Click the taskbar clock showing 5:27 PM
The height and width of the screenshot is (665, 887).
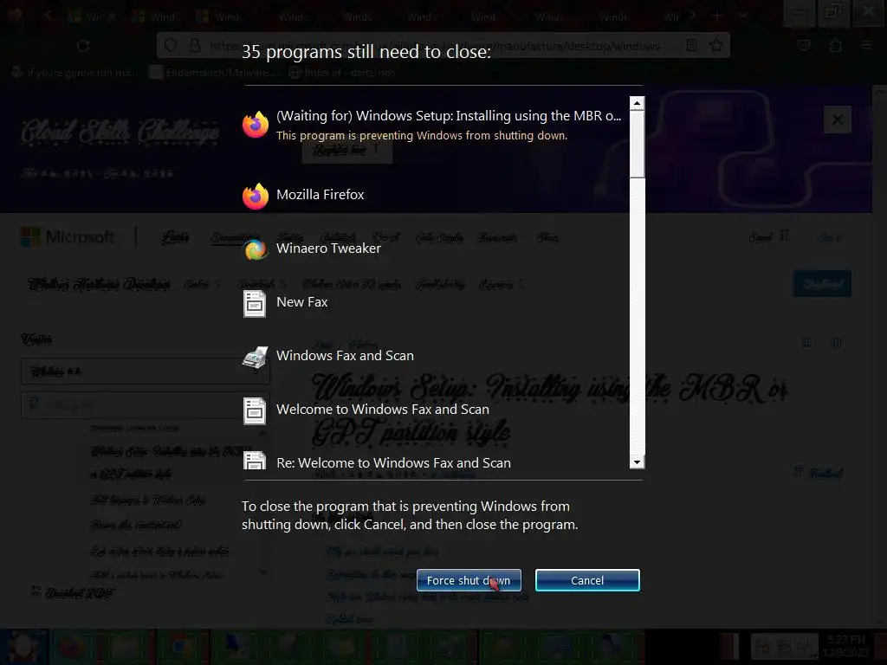pos(846,646)
